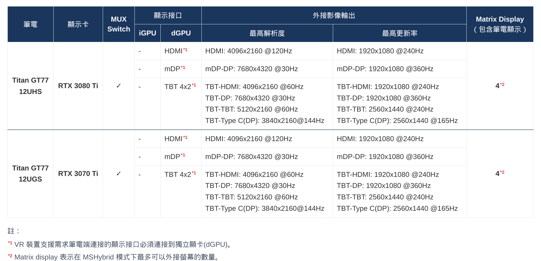Image resolution: width=541 pixels, height=261 pixels.
Task: Click the "最高解析度" sub-header
Action: pos(267,33)
